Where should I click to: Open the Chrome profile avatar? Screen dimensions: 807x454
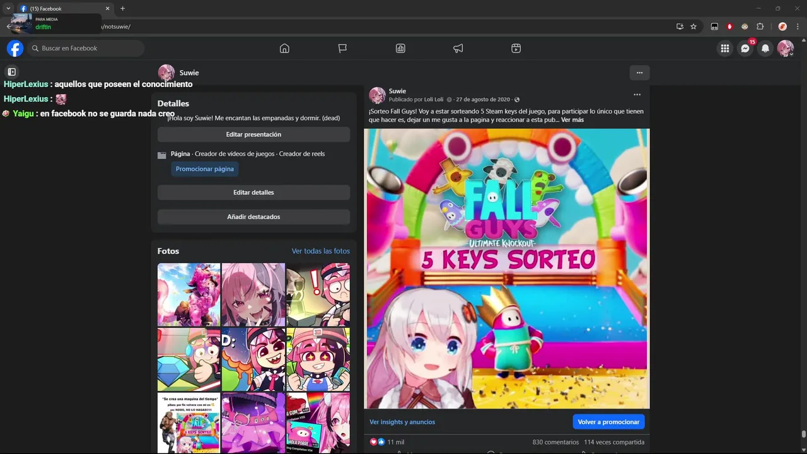click(782, 26)
